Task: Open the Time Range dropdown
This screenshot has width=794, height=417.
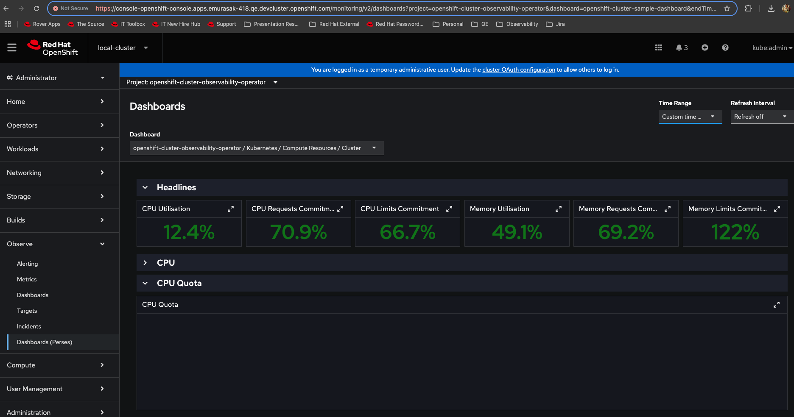Action: (x=690, y=117)
